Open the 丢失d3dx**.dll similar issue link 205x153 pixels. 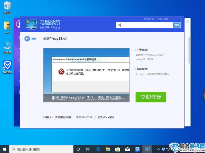point(84,117)
